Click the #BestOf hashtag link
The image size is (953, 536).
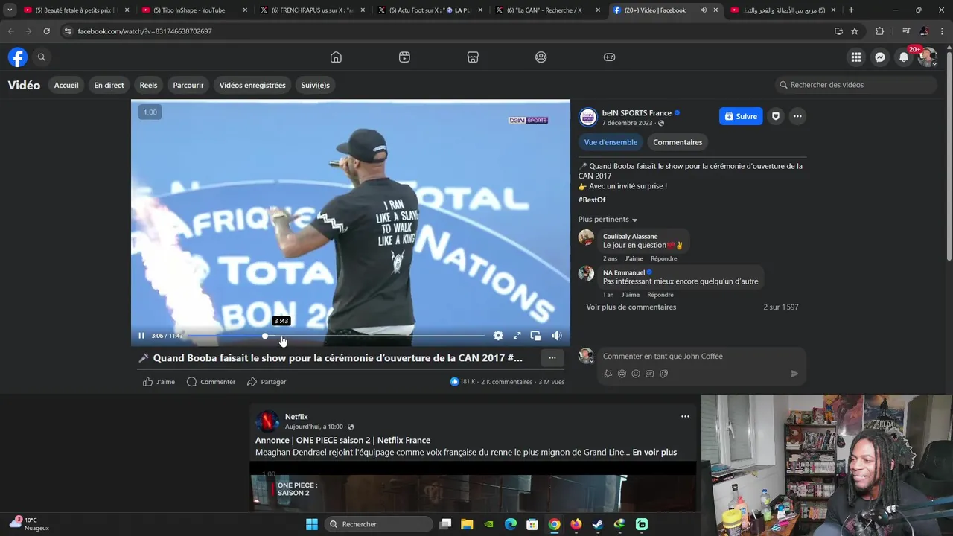tap(592, 200)
